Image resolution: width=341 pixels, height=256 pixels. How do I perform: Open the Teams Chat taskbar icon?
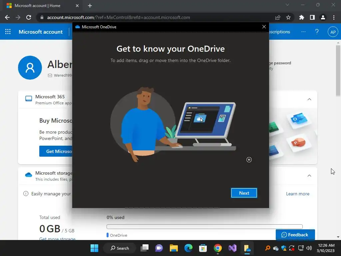tap(159, 248)
